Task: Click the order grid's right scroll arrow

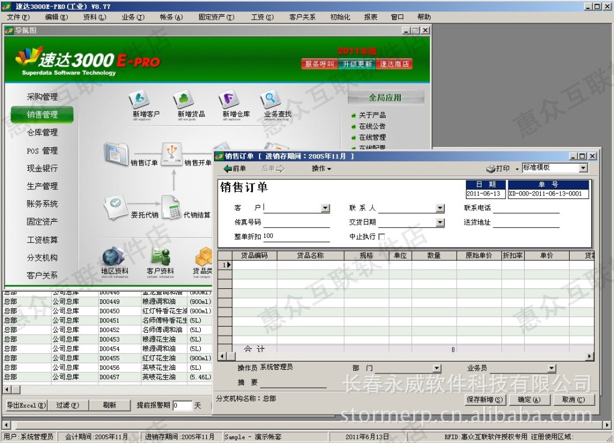Action: click(x=590, y=357)
